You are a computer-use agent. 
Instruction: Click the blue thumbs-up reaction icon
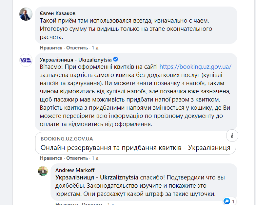(x=227, y=200)
